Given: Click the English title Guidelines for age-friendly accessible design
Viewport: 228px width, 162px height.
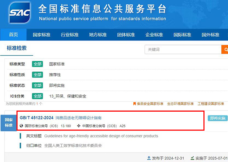Looking at the screenshot, I should pos(101,136).
